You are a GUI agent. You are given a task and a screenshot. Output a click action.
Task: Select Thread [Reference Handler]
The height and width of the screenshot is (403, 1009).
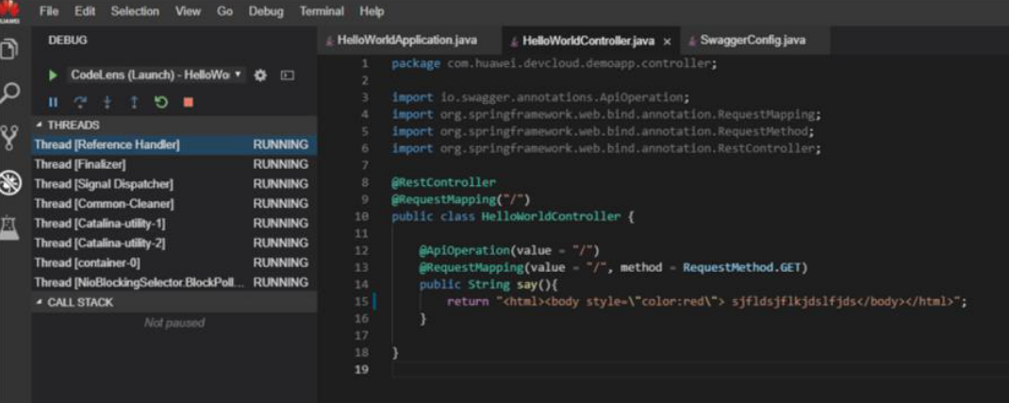point(174,144)
